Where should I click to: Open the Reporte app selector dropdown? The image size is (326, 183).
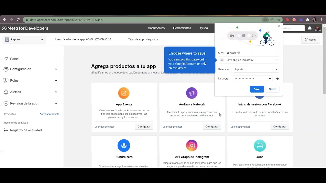tap(24, 39)
